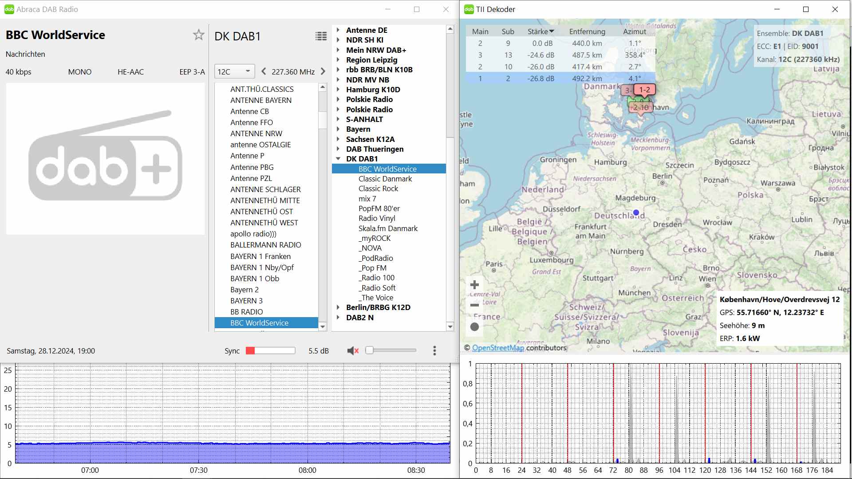Step to next channel frequency arrow
The height and width of the screenshot is (479, 852).
(x=323, y=71)
